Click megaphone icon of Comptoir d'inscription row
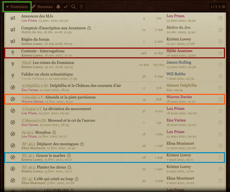230x192 pixels. tap(13, 30)
